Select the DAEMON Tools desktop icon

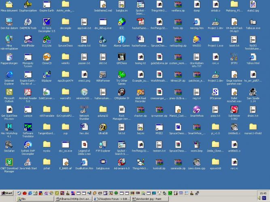point(28,22)
